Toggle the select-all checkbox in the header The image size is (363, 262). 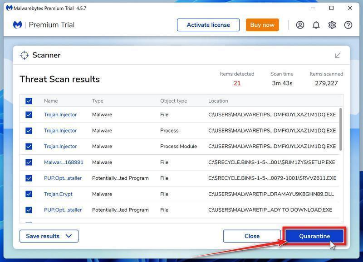point(29,101)
